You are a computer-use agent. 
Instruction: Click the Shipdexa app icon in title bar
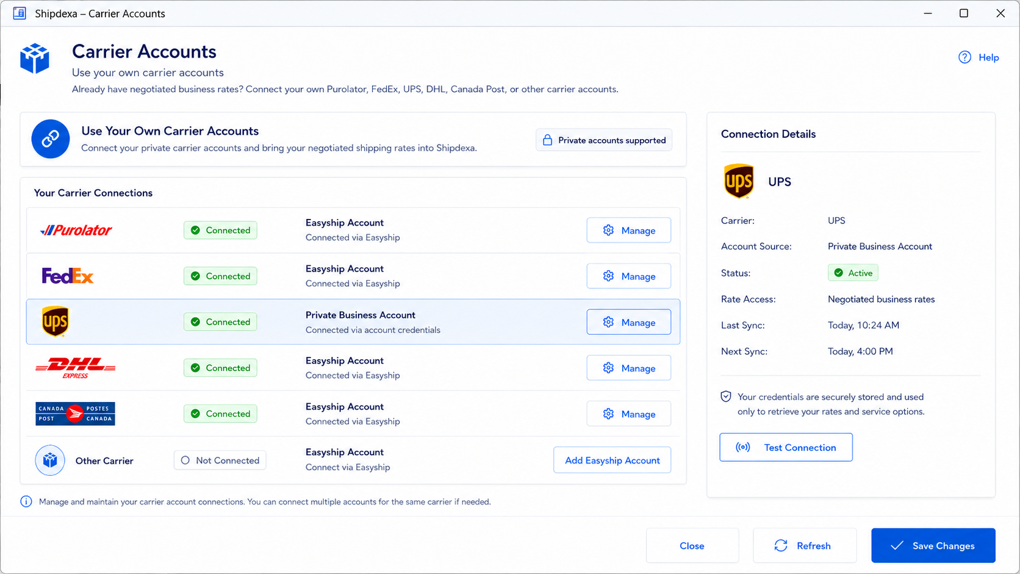(20, 13)
